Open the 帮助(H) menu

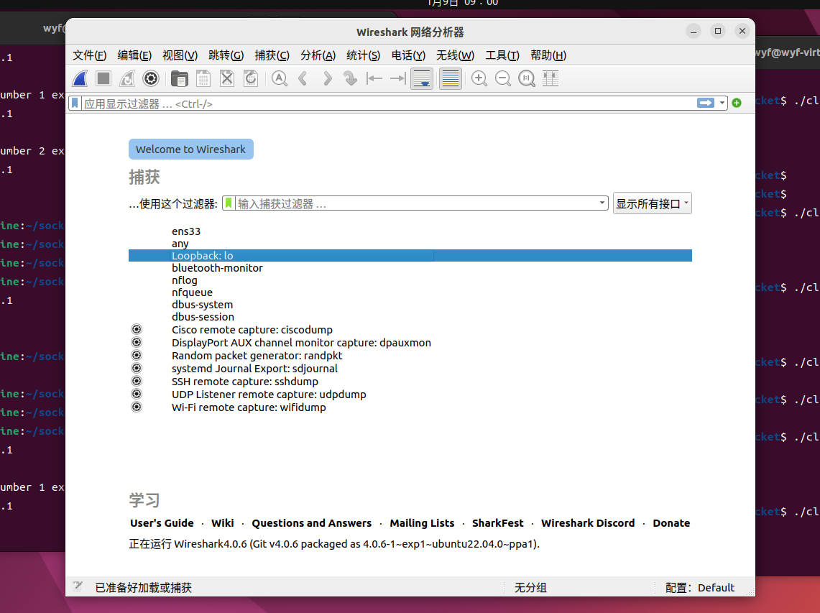548,55
